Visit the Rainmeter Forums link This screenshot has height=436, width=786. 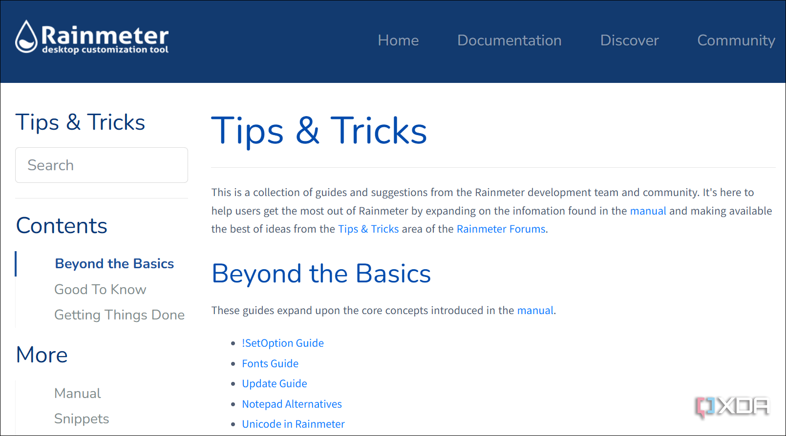point(501,229)
